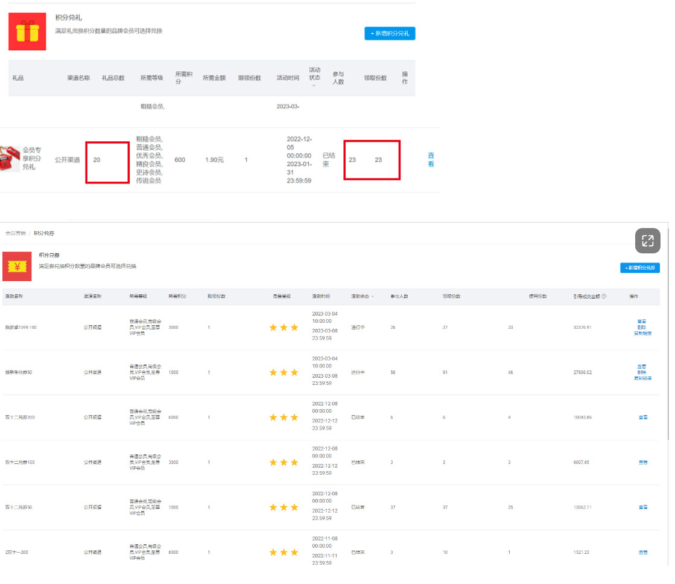Click the 新增积分兑礼 button
Viewport: 675px width, 584px height.
[390, 33]
